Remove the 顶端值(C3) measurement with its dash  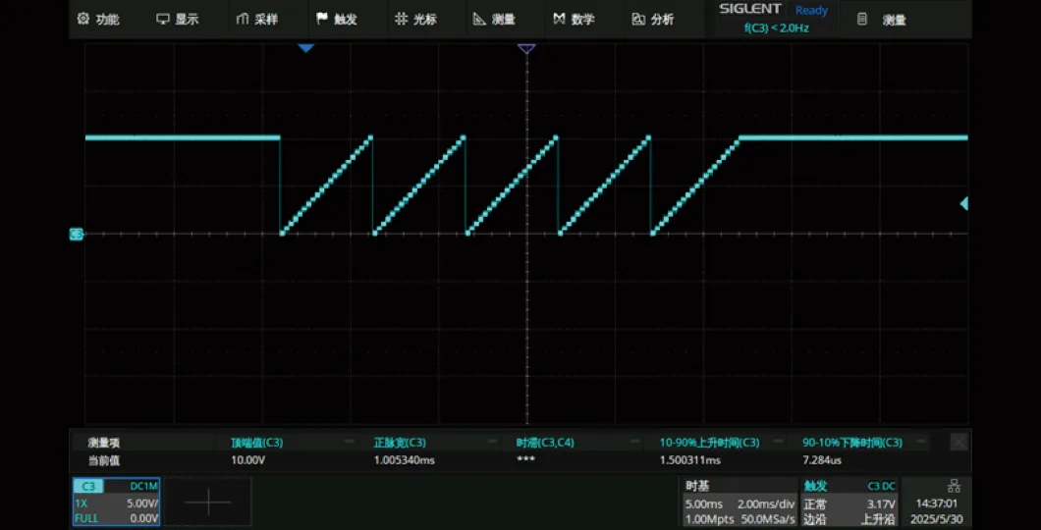coord(349,442)
